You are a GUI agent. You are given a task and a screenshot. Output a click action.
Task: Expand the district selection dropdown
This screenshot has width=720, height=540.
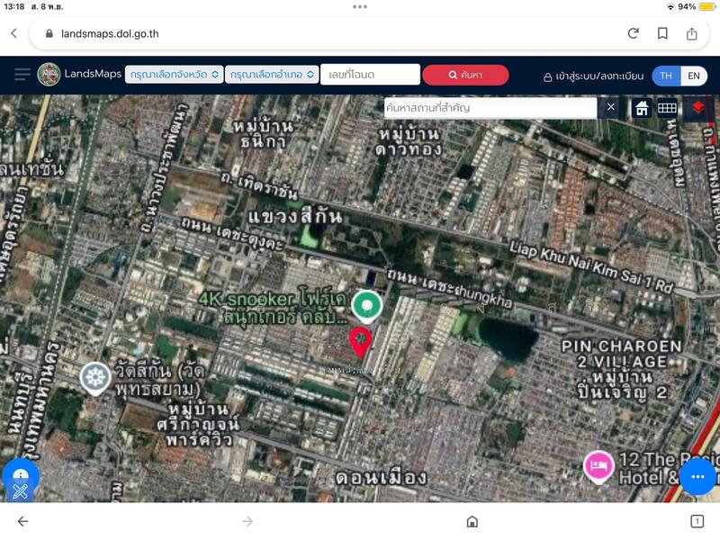[271, 75]
